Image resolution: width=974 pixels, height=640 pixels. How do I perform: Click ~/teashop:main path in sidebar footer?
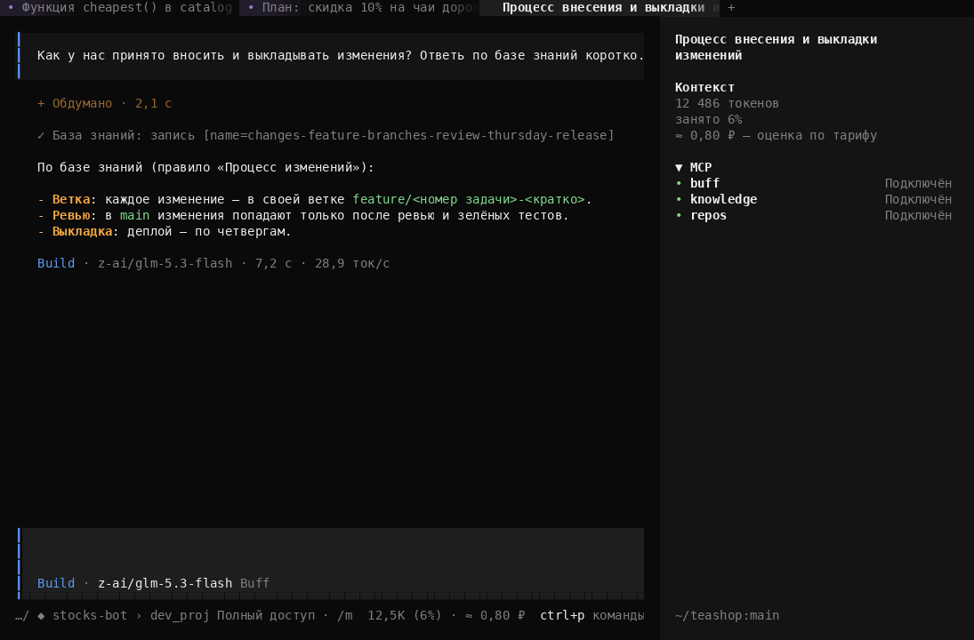[727, 616]
